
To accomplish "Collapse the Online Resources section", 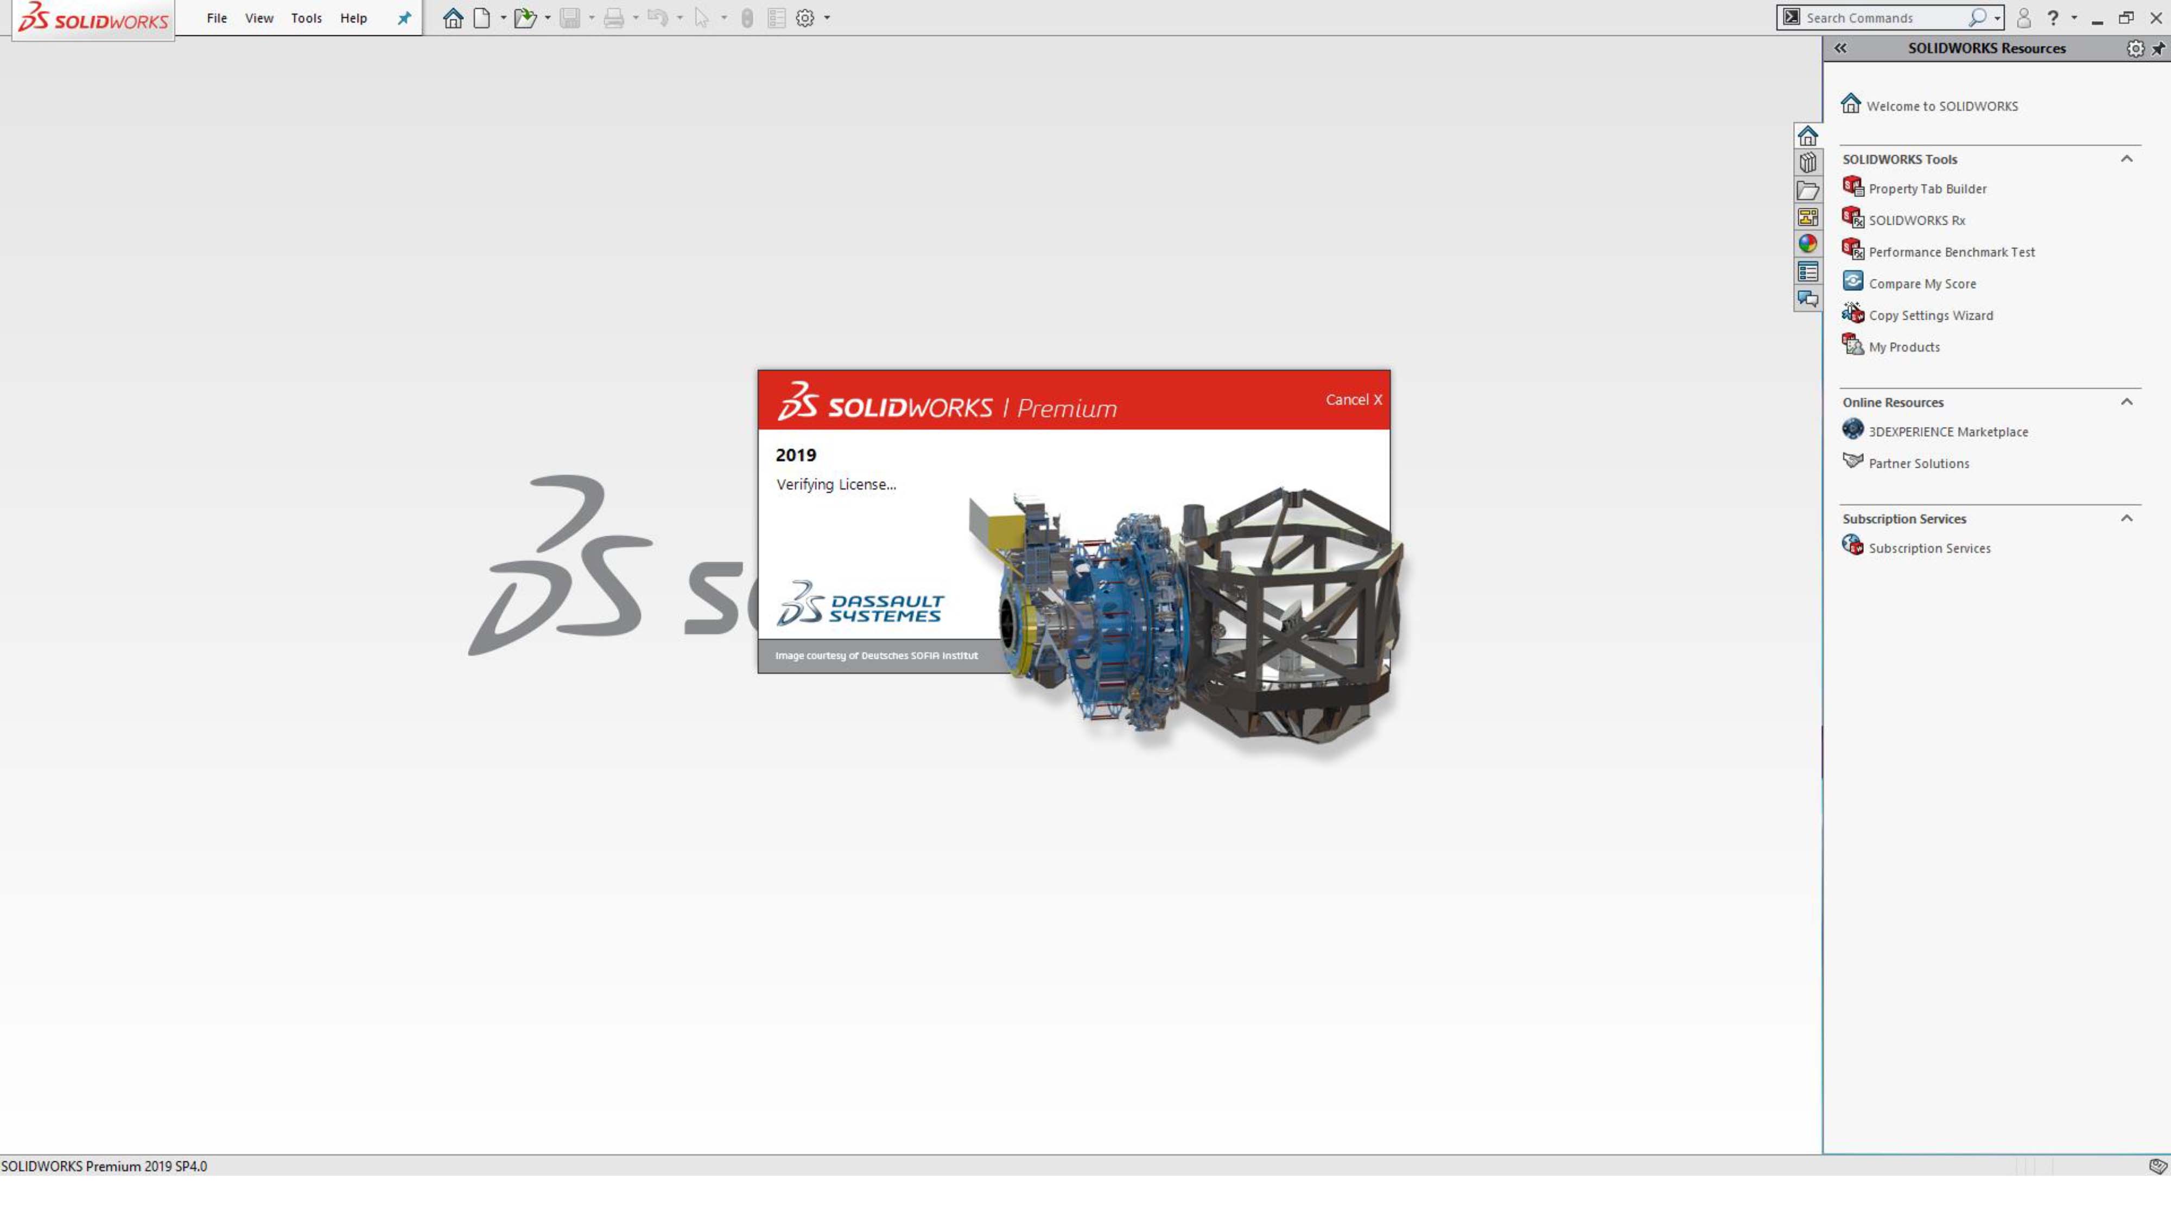I will point(2126,402).
